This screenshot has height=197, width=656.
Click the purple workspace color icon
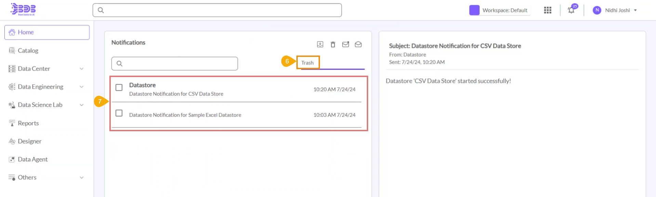coord(474,10)
